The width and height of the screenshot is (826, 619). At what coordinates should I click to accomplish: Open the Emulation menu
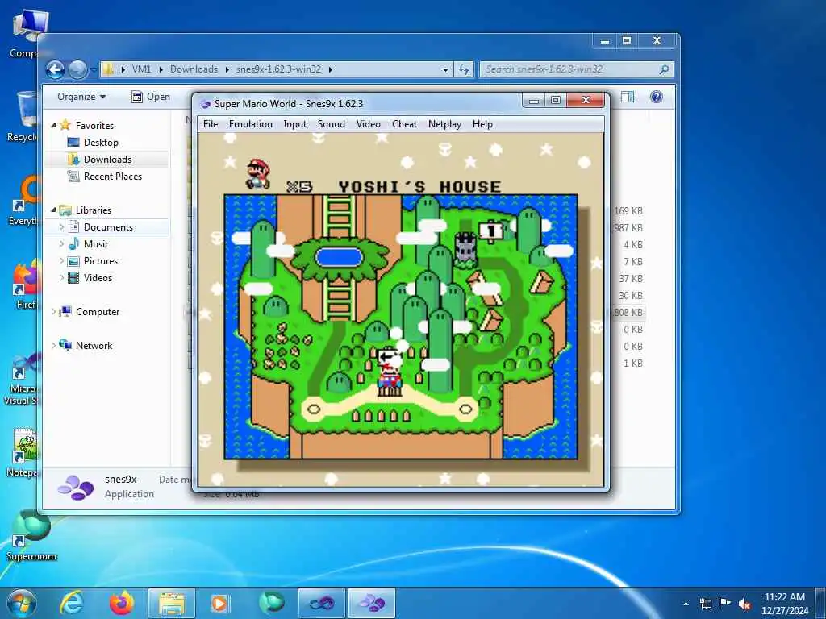pos(250,124)
